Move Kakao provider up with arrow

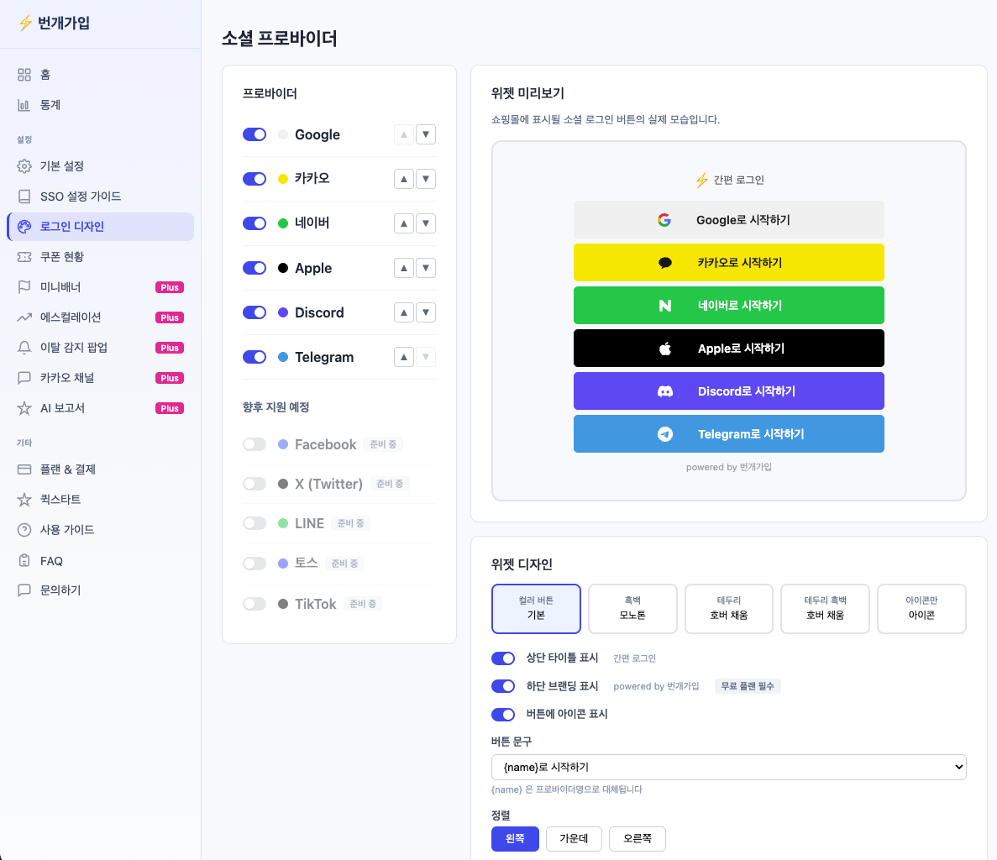[404, 179]
